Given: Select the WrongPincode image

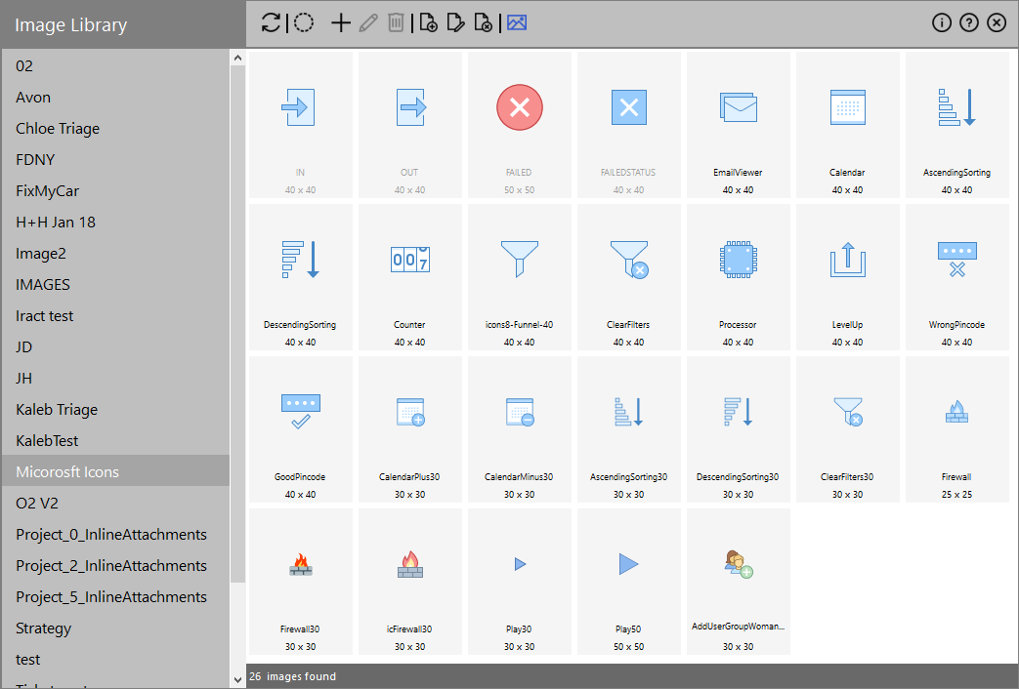Looking at the screenshot, I should (957, 277).
